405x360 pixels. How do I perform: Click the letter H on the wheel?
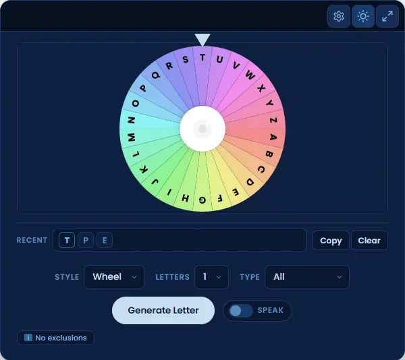[x=186, y=198]
